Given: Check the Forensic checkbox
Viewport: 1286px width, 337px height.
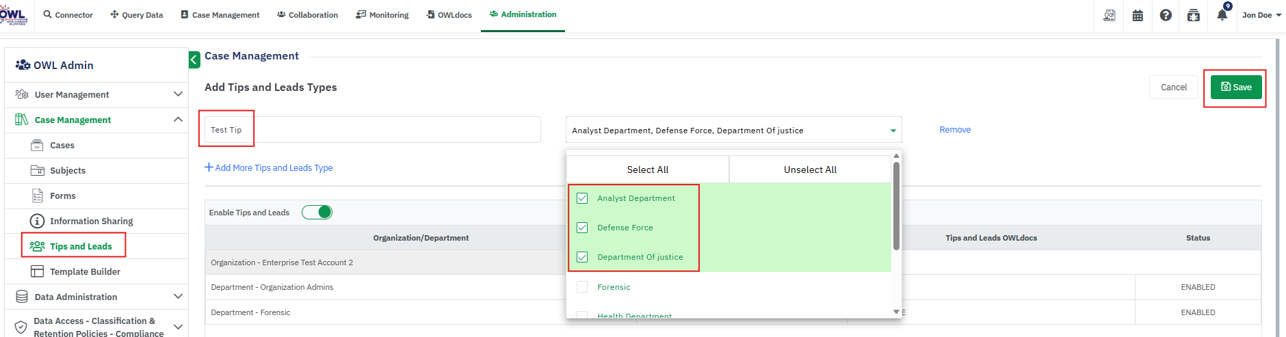Looking at the screenshot, I should [582, 287].
